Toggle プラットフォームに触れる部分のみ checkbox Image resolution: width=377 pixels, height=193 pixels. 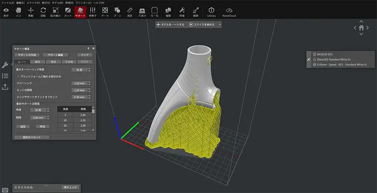click(18, 76)
